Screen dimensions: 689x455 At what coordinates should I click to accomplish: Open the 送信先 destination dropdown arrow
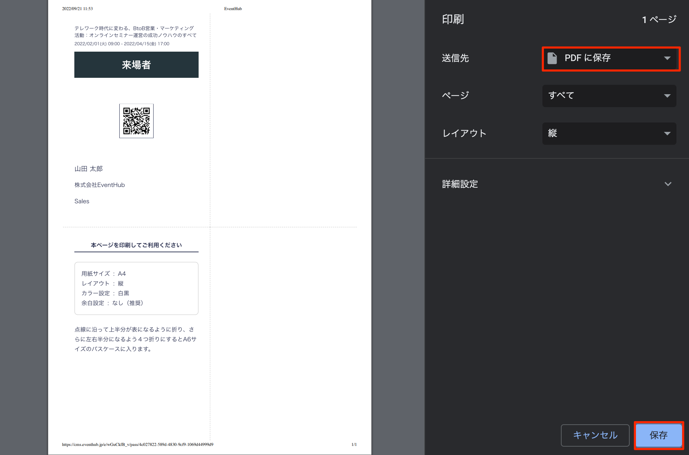click(x=667, y=58)
